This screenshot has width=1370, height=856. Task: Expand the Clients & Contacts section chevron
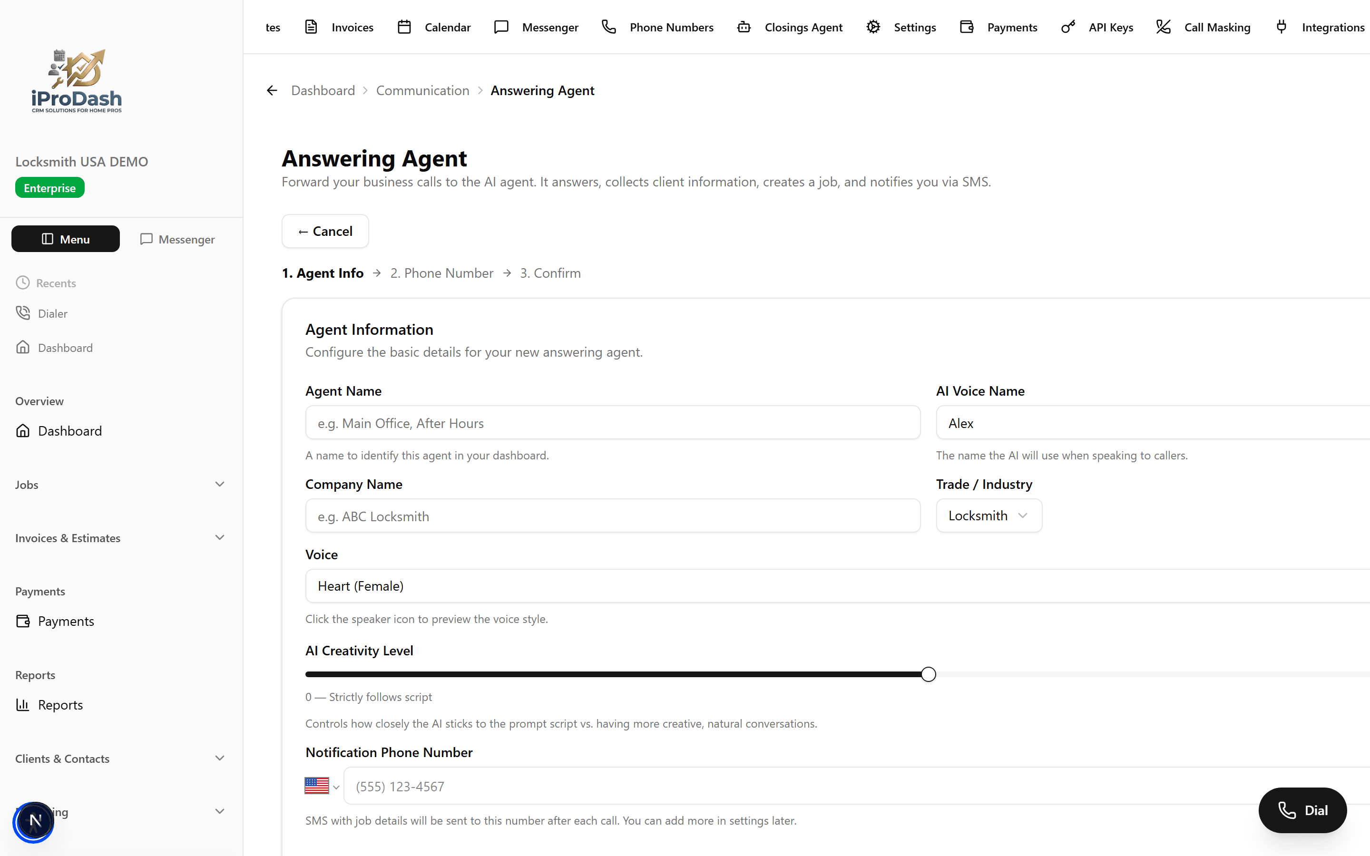(x=220, y=758)
